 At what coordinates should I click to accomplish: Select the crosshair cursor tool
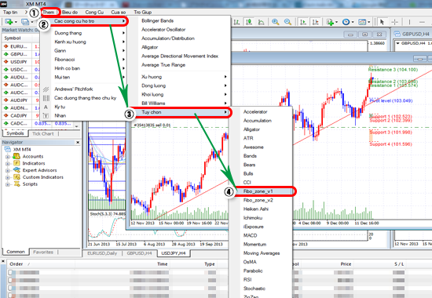(395, 22)
